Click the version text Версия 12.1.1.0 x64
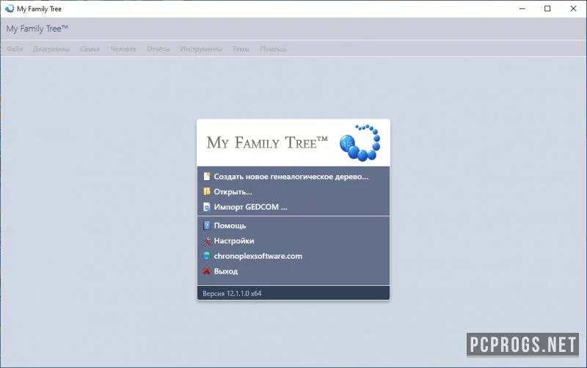This screenshot has width=587, height=368. pos(232,293)
